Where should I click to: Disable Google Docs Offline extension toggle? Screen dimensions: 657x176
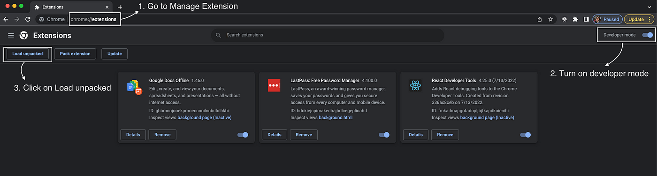click(x=243, y=135)
